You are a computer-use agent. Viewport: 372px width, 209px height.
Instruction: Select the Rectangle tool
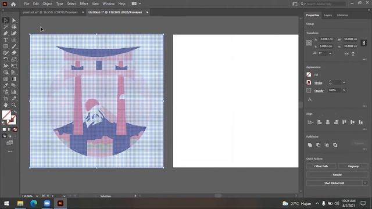[6, 46]
